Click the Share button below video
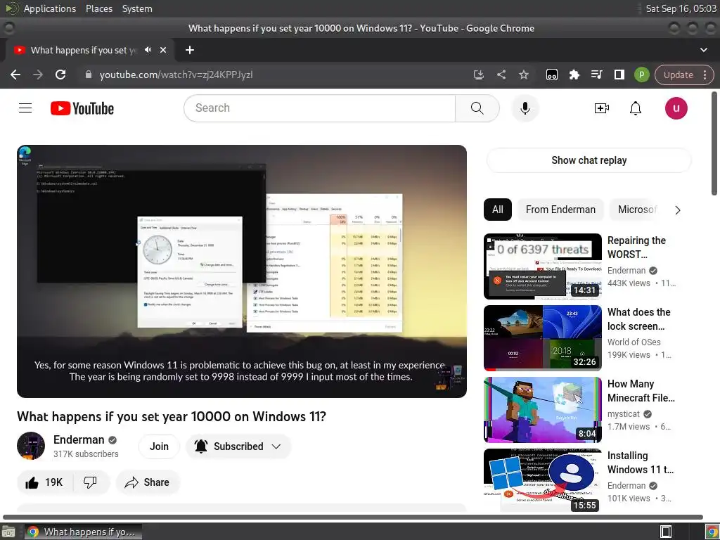 click(x=148, y=482)
